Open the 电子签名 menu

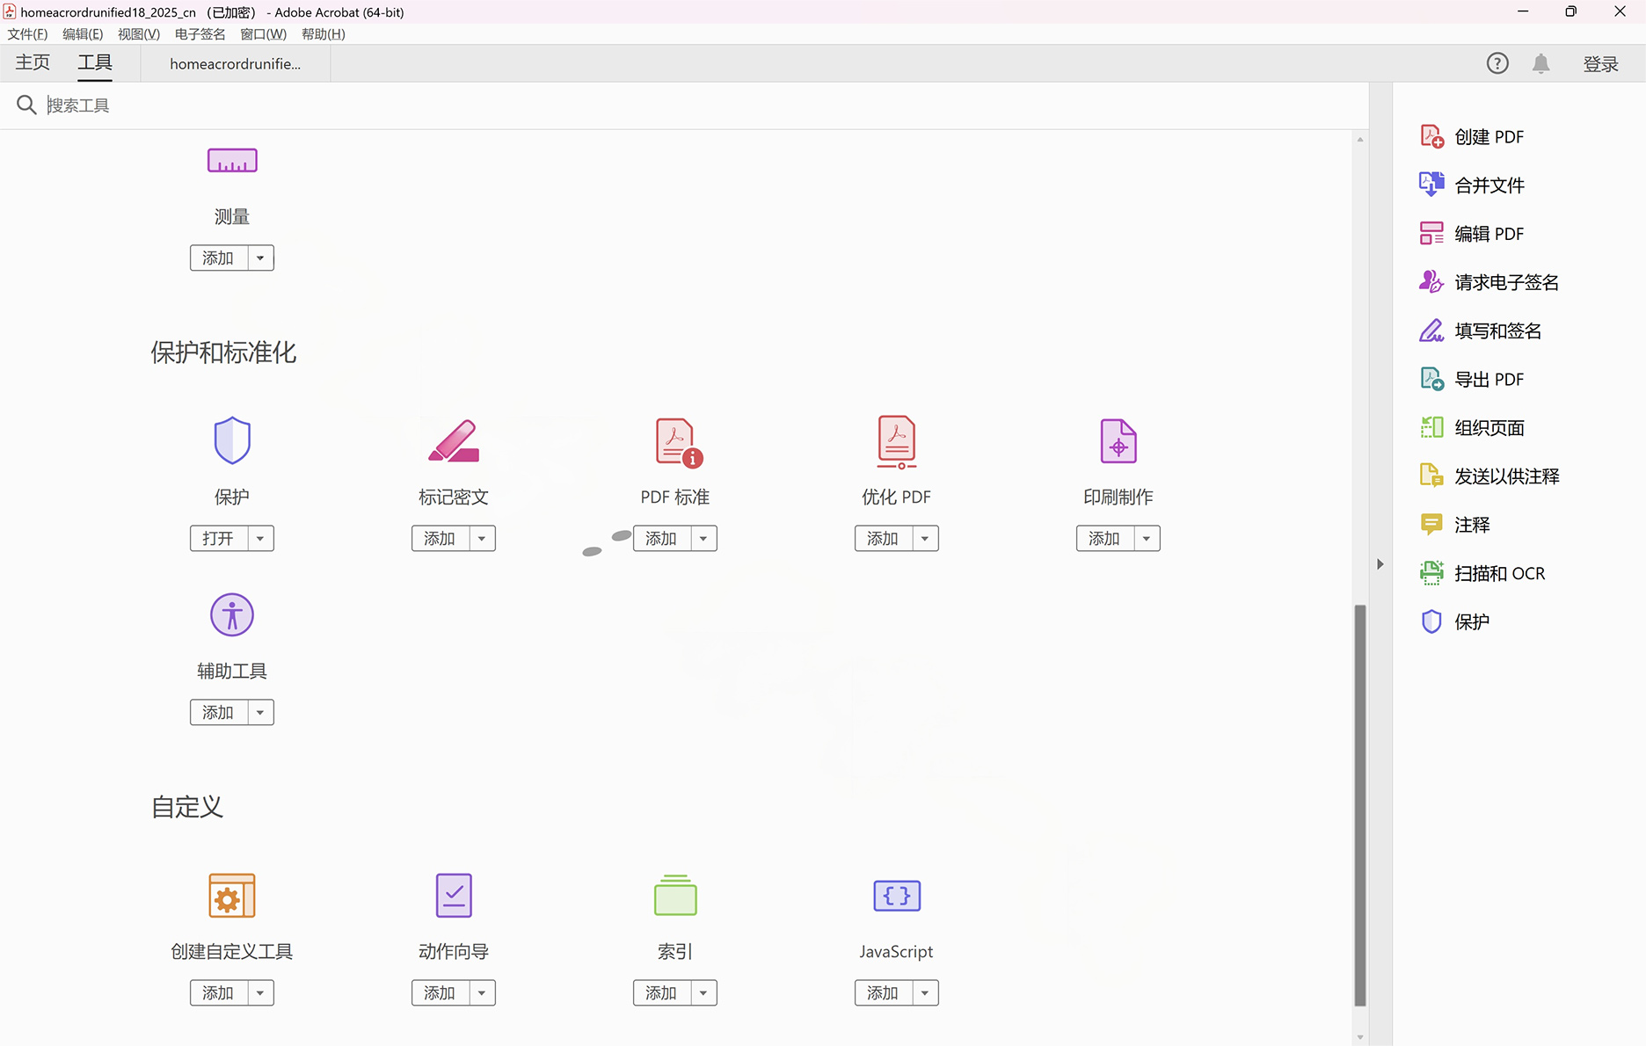pos(200,34)
